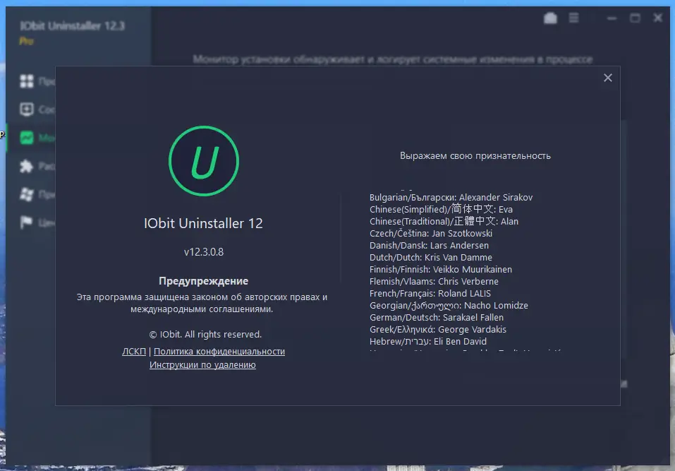
Task: Open the Инструкции по удалению link
Action: [202, 364]
